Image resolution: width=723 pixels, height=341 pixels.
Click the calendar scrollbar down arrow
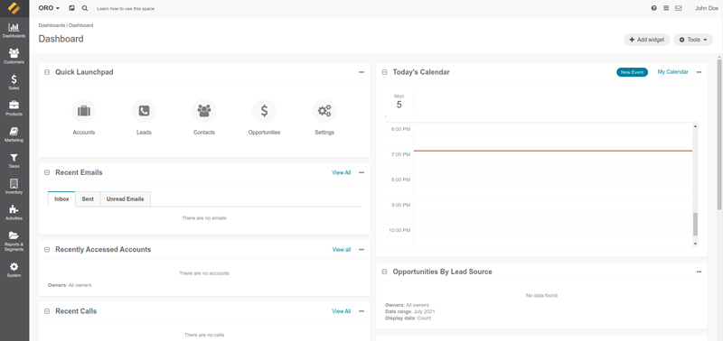pyautogui.click(x=695, y=244)
